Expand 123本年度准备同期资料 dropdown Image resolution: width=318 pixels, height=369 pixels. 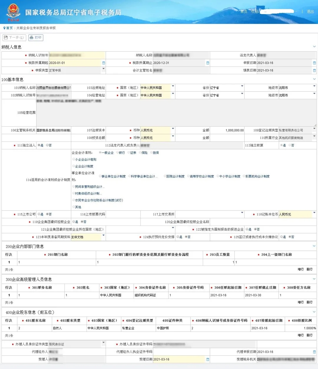pos(103,236)
